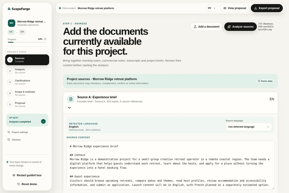289x193 pixels.
Task: Click Reset demo
Action: (27, 184)
